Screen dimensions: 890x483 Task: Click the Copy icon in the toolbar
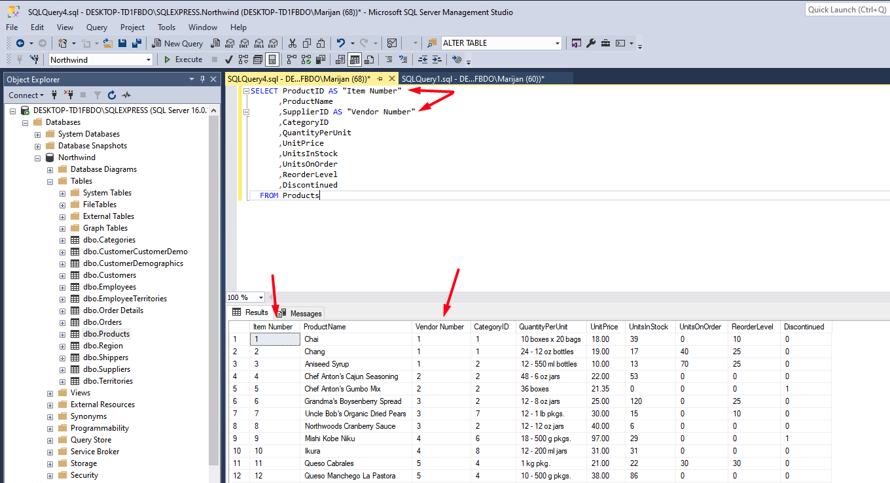point(306,43)
